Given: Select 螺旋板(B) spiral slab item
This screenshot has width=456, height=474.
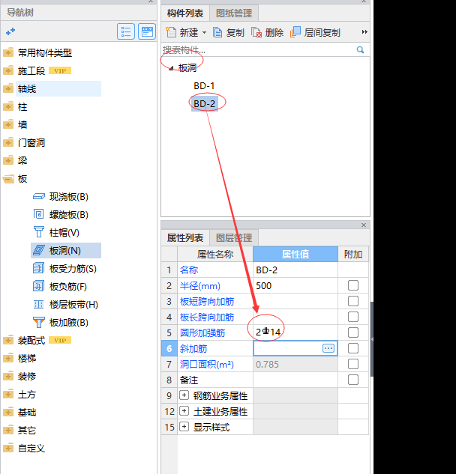Looking at the screenshot, I should [x=61, y=215].
